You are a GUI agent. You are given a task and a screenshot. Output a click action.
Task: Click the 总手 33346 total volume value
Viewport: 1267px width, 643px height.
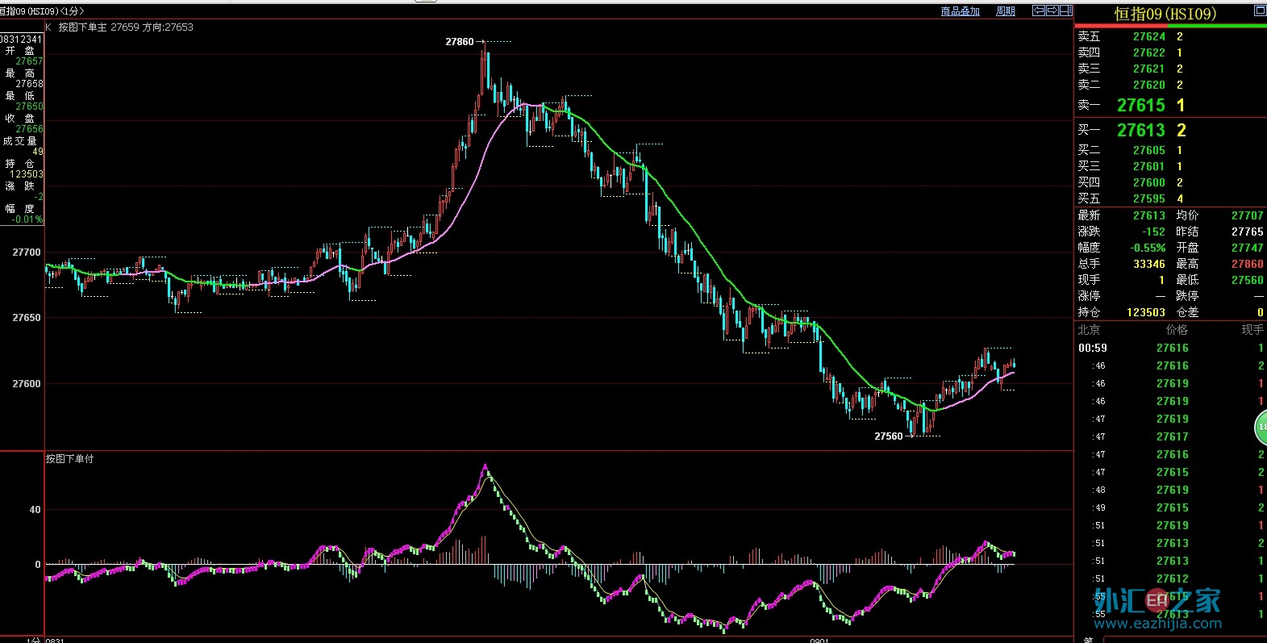coord(1148,264)
